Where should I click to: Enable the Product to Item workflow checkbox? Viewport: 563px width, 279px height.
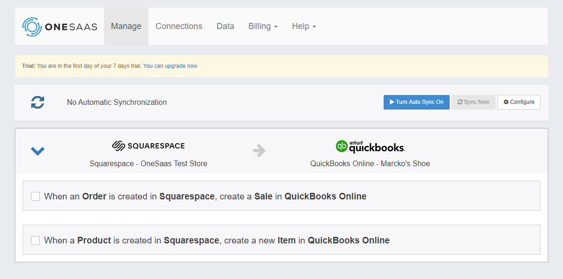(35, 240)
